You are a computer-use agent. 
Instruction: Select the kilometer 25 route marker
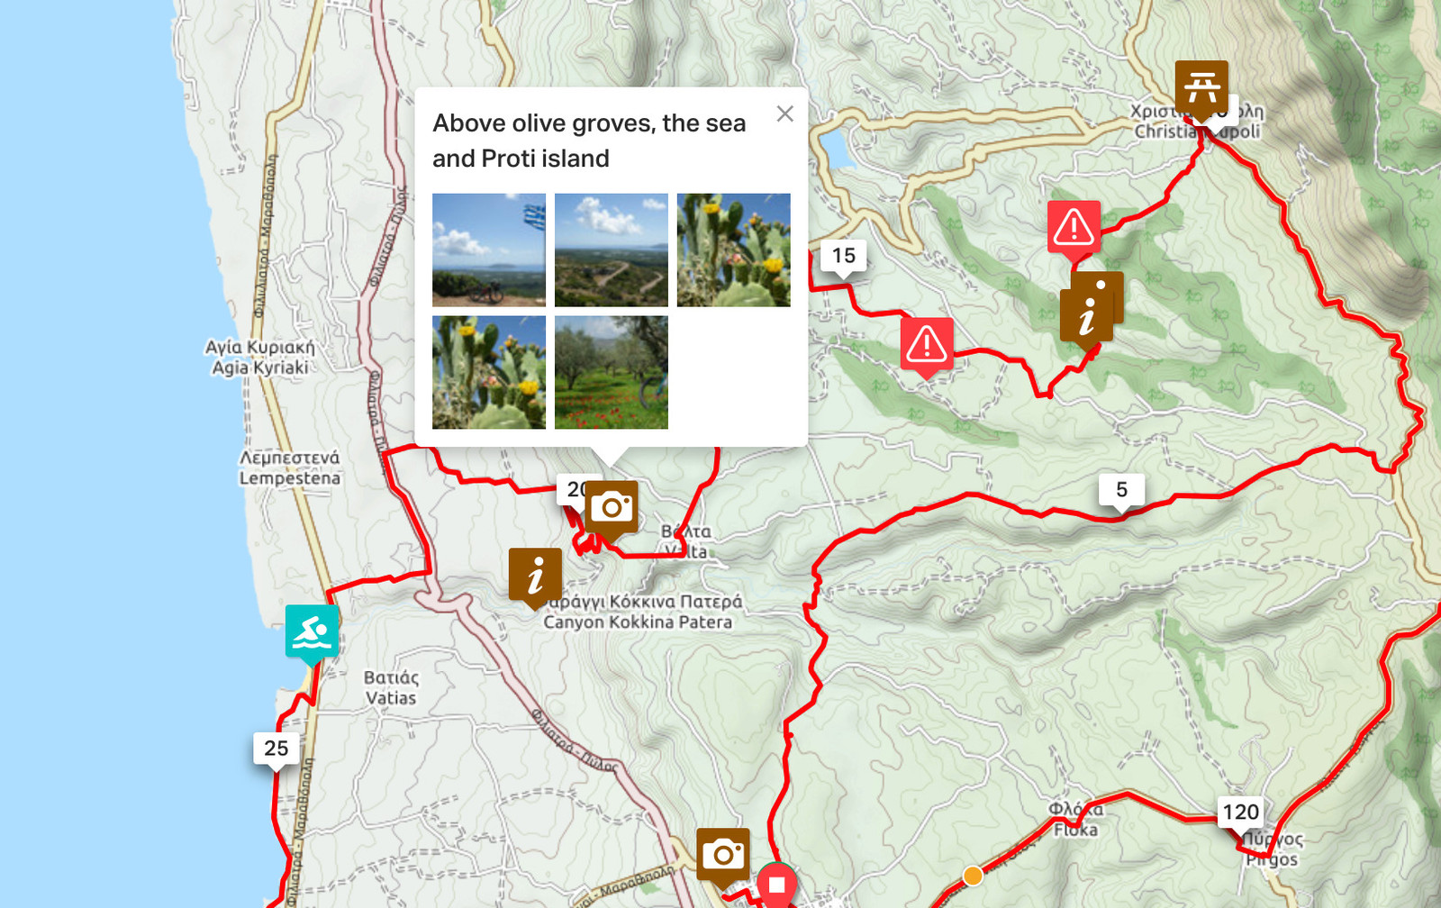pos(276,749)
